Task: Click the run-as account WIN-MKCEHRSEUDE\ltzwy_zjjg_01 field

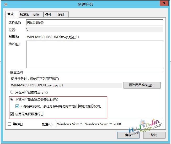Action: 66,85
